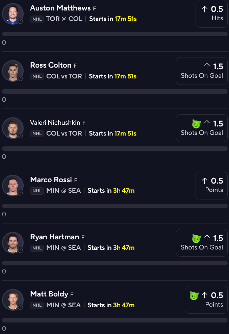Click the clock badge on Auston Matthews' avatar
This screenshot has height=334, width=229.
pos(20,21)
